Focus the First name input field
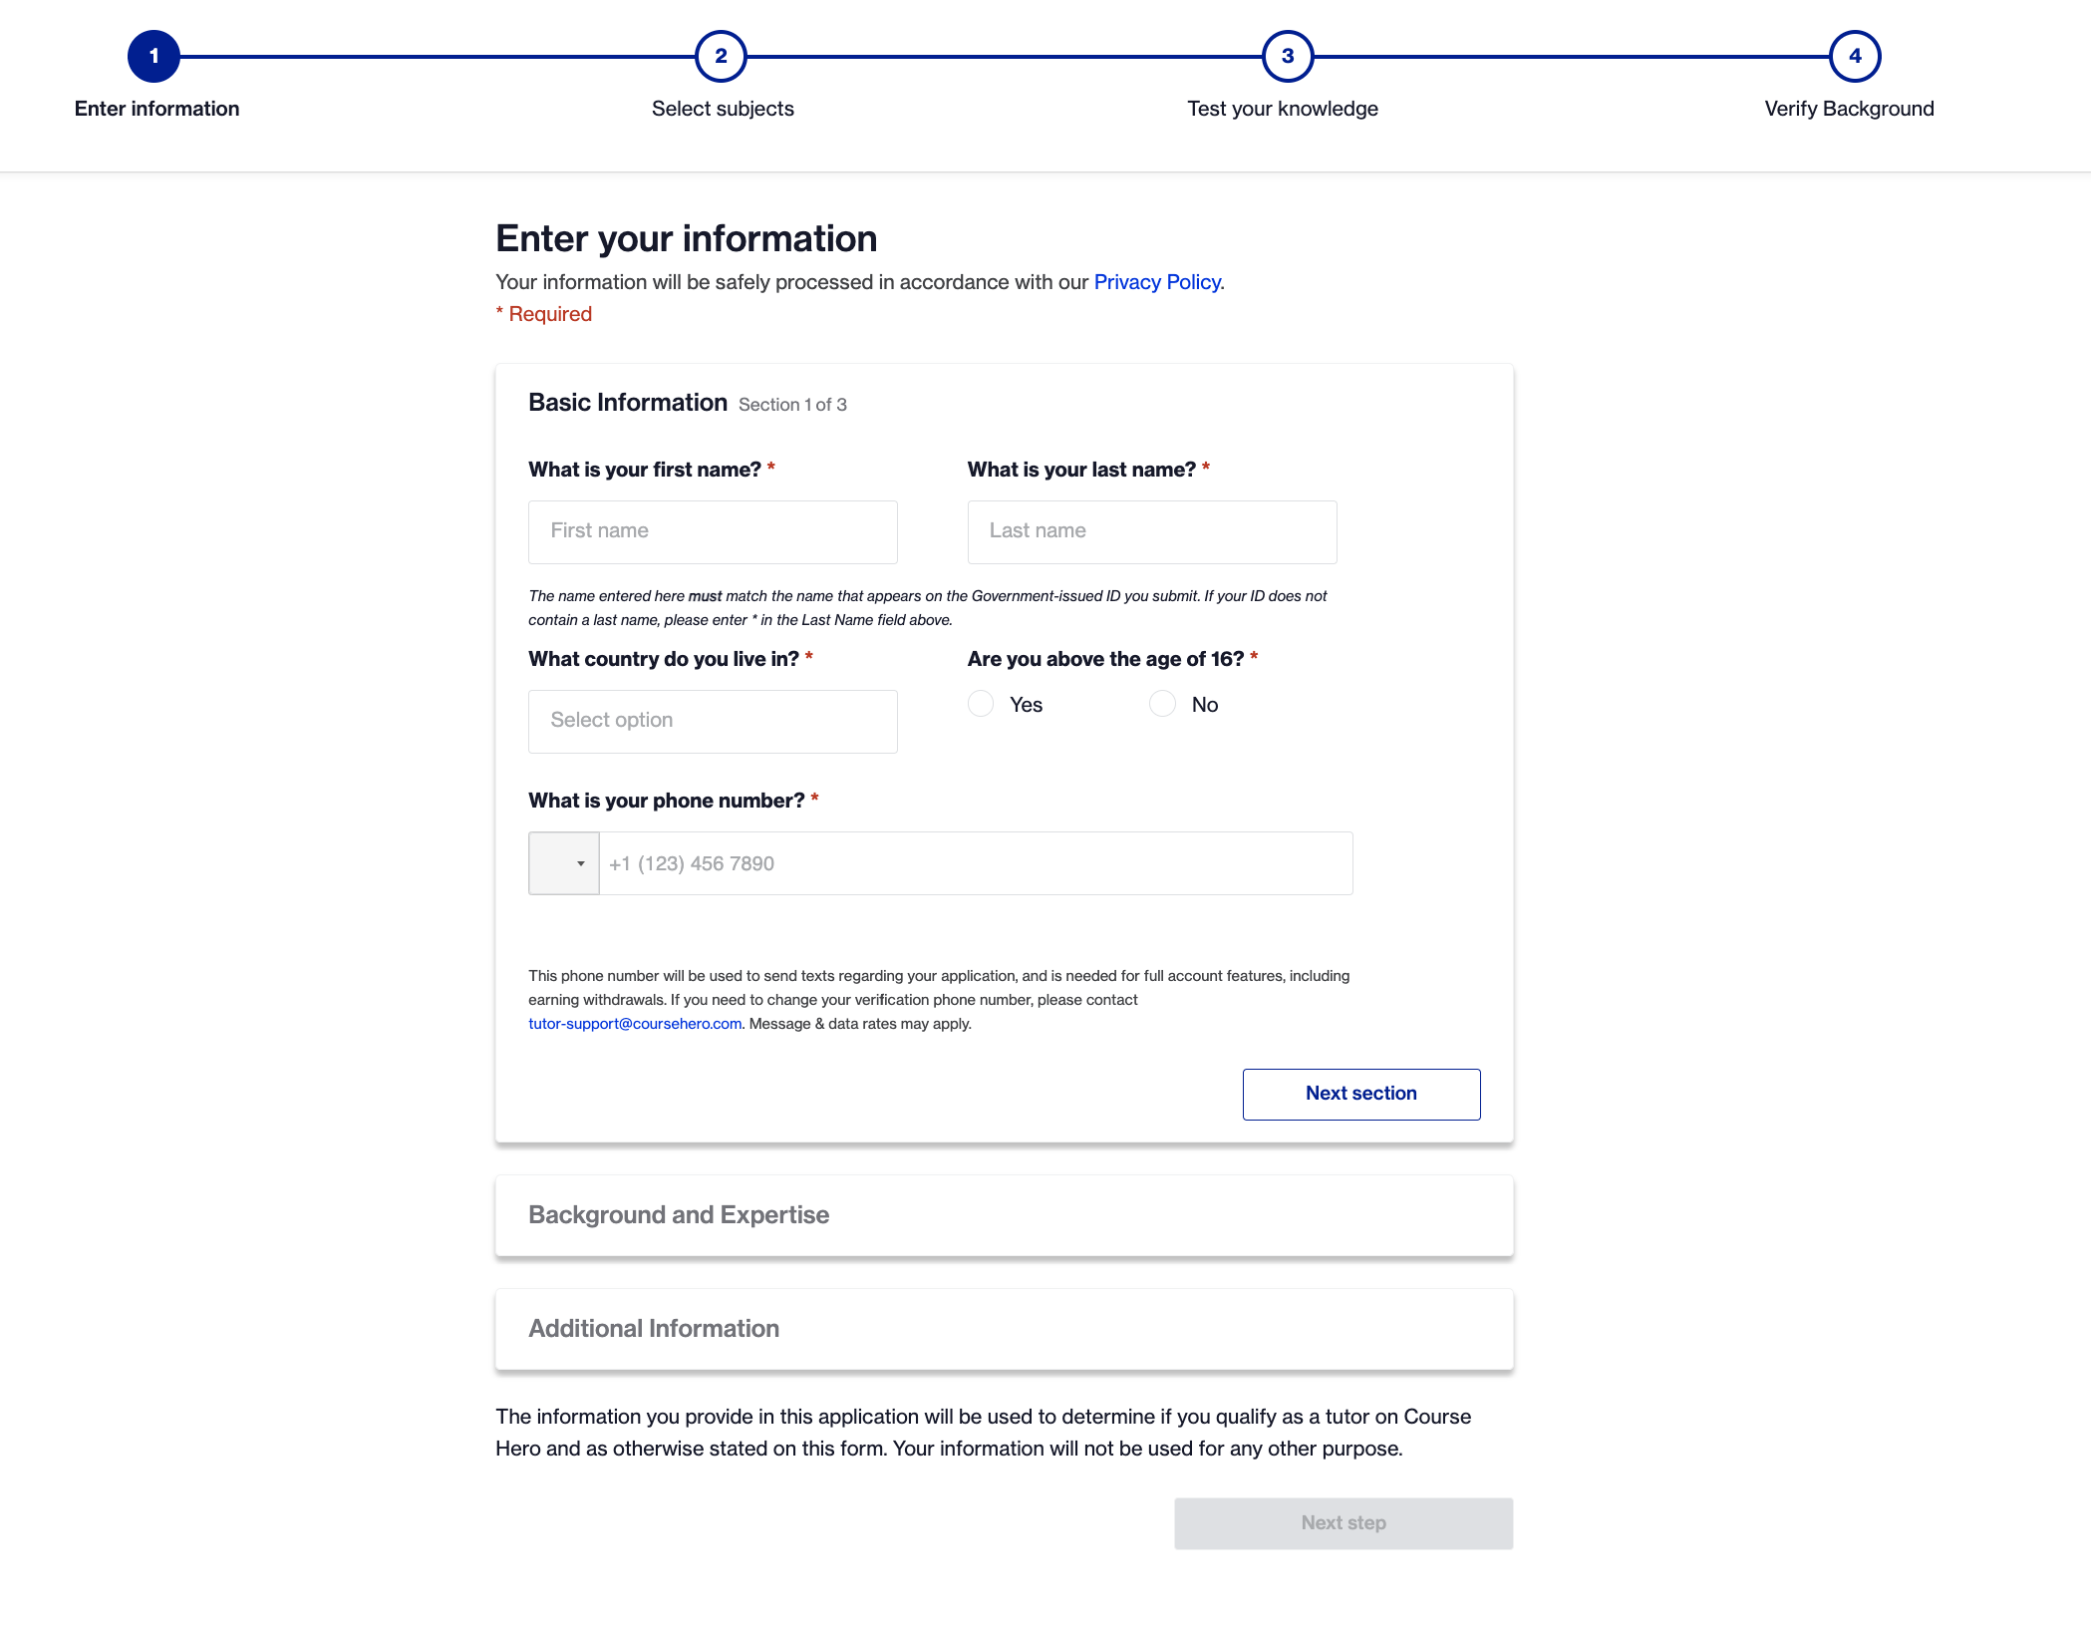Image resolution: width=2091 pixels, height=1627 pixels. click(713, 531)
